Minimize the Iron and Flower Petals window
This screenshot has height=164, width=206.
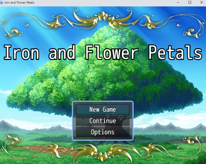pyautogui.click(x=178, y=2)
